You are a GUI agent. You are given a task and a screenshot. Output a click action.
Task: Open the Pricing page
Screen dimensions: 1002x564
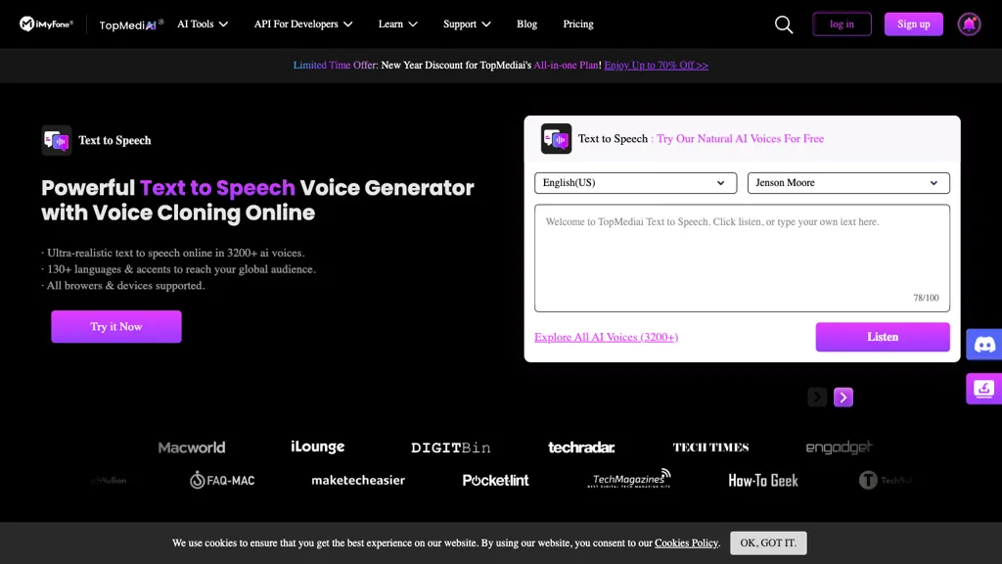578,24
